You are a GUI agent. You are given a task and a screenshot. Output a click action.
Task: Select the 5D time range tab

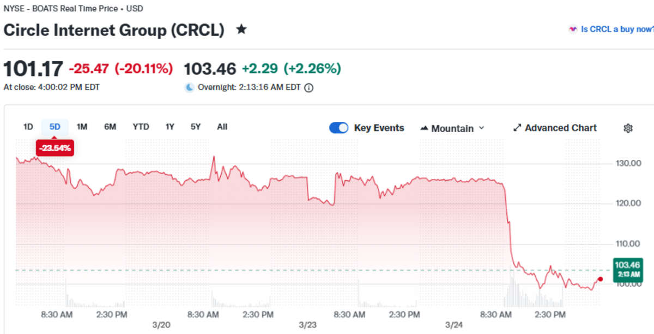coord(55,127)
